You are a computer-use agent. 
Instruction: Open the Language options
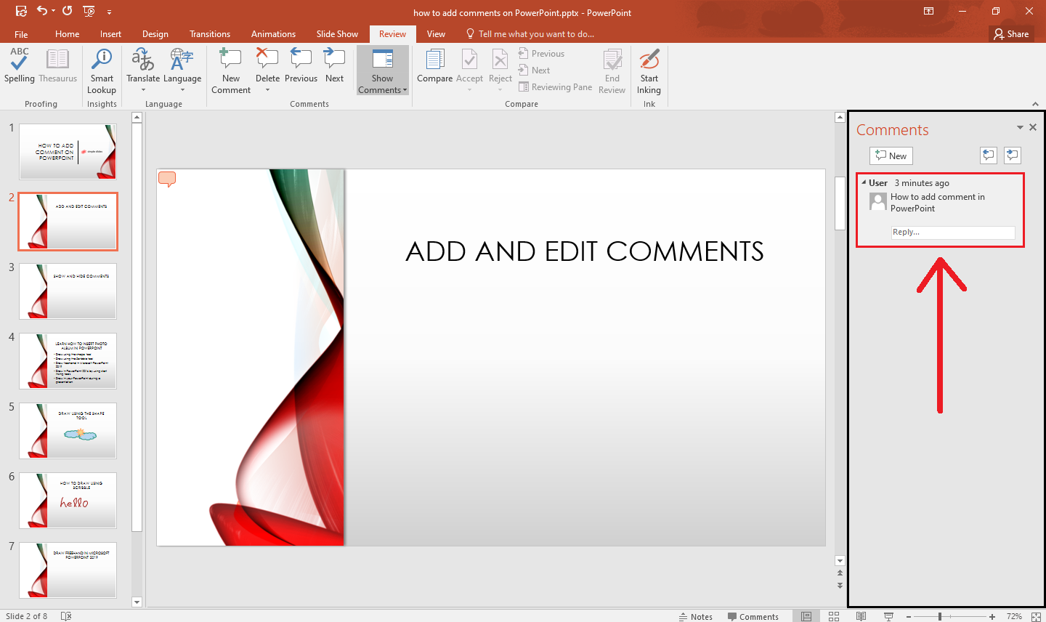tap(182, 70)
